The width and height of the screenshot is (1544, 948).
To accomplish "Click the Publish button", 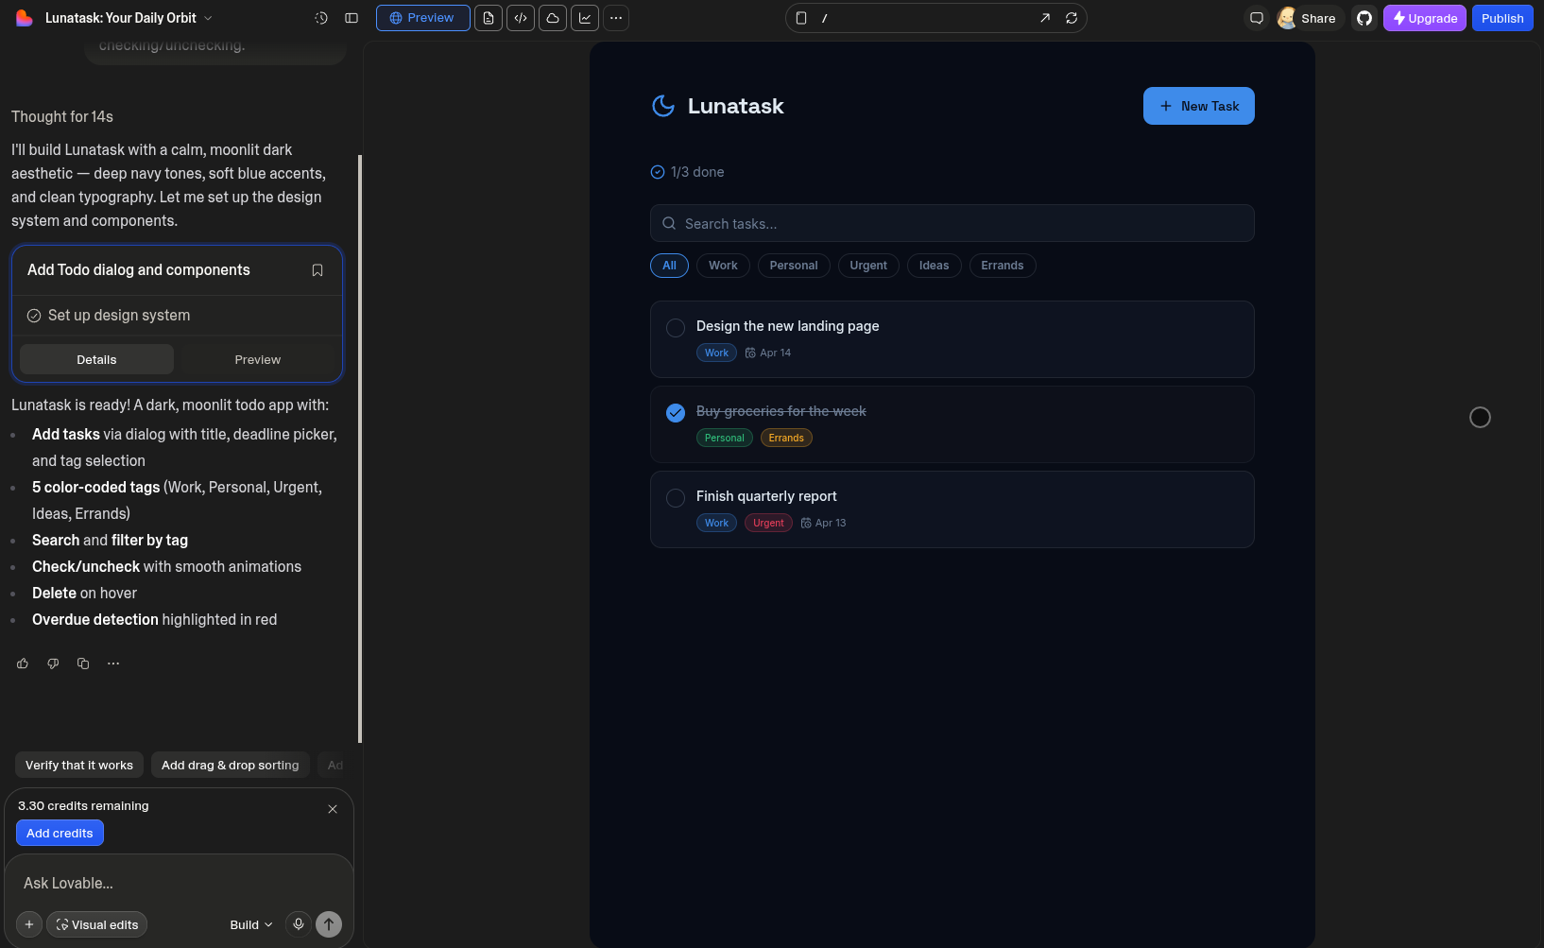I will coord(1502,18).
